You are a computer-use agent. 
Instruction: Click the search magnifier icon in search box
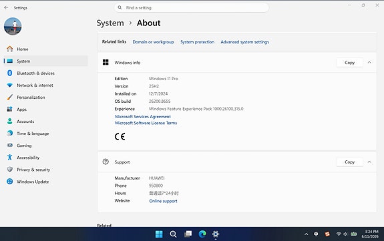pyautogui.click(x=120, y=7)
